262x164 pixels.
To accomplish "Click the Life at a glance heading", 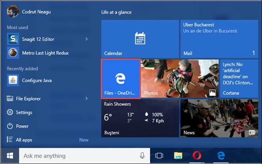I will pos(116,12).
